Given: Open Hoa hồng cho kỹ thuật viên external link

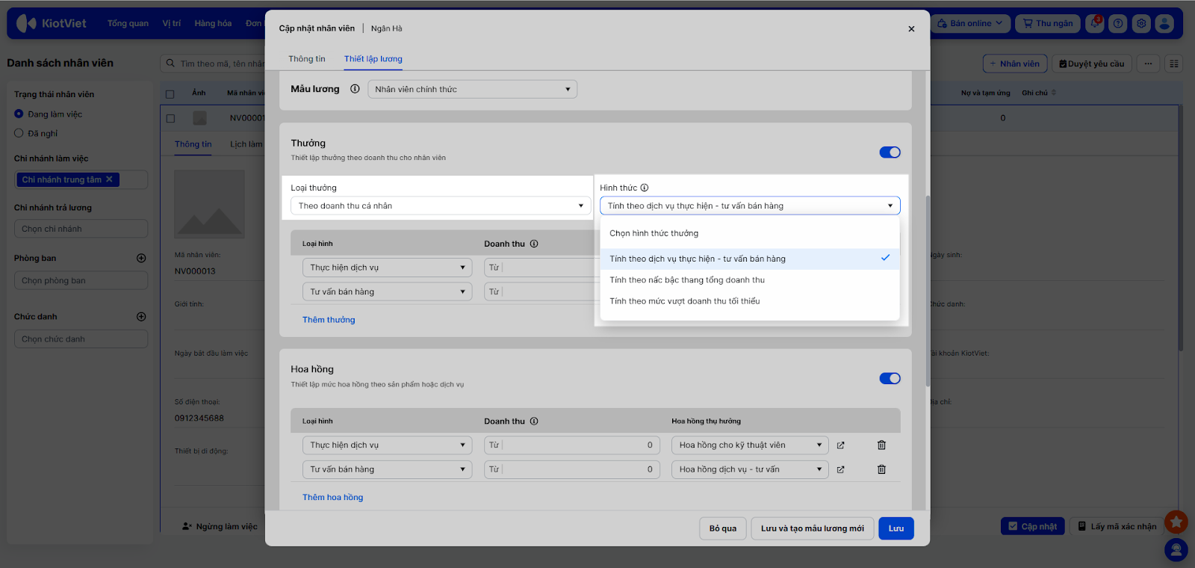Looking at the screenshot, I should pos(840,445).
